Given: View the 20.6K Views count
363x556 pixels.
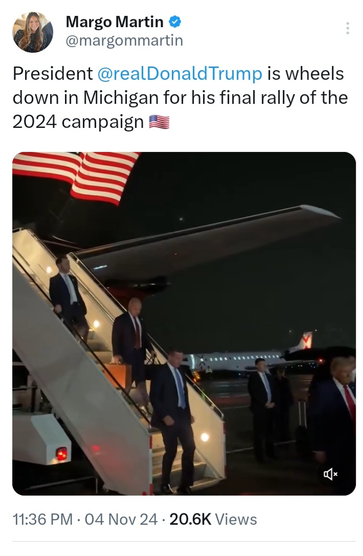Looking at the screenshot, I should point(213,520).
